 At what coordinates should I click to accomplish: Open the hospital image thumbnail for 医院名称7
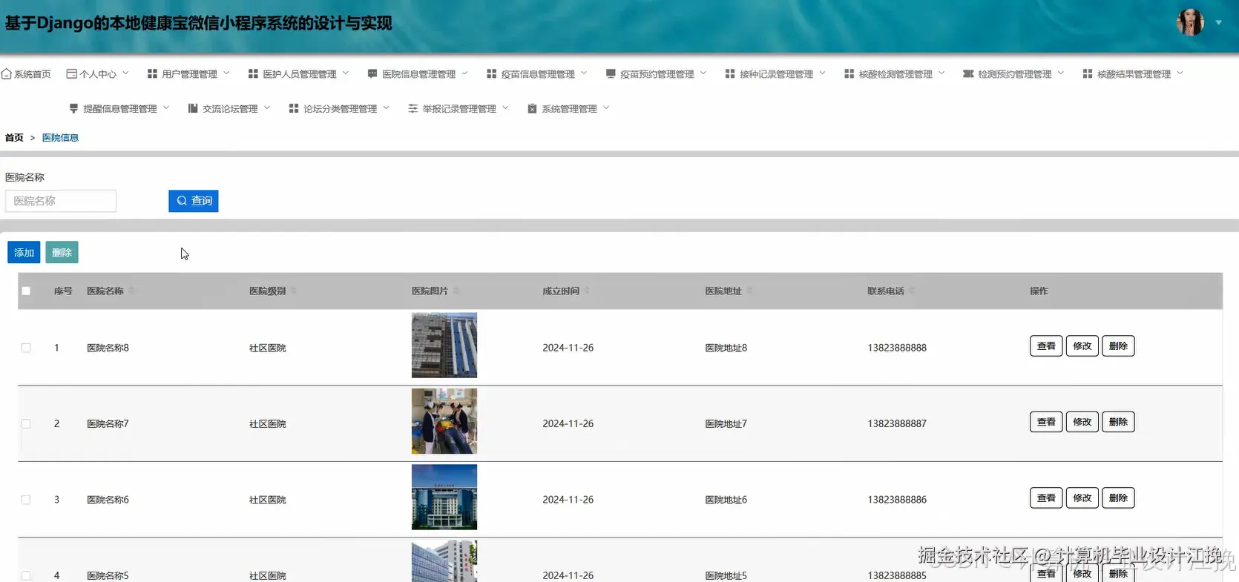[x=444, y=421]
